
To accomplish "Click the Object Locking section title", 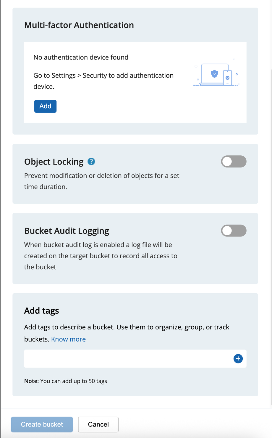I will pyautogui.click(x=54, y=162).
